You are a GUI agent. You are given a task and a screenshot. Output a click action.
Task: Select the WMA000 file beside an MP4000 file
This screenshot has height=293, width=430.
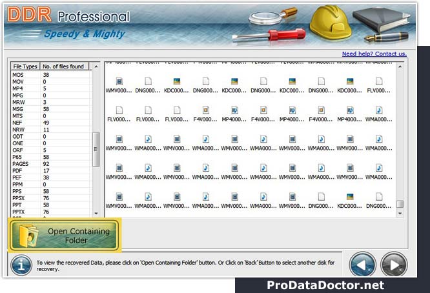coord(379,114)
